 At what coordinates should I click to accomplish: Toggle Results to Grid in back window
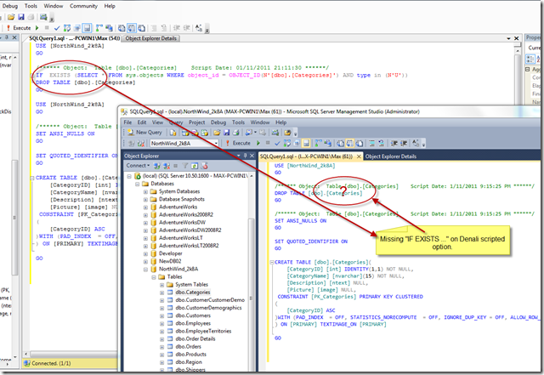pos(131,28)
